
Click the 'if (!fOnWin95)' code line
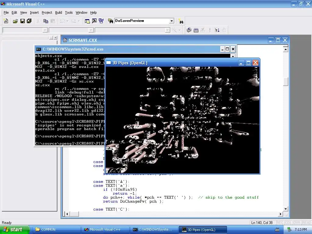point(120,190)
